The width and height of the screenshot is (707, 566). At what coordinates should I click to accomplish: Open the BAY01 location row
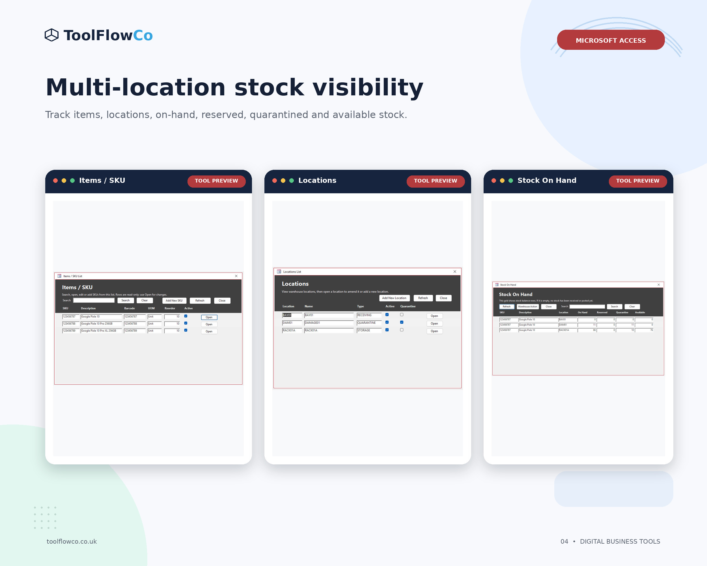click(434, 316)
